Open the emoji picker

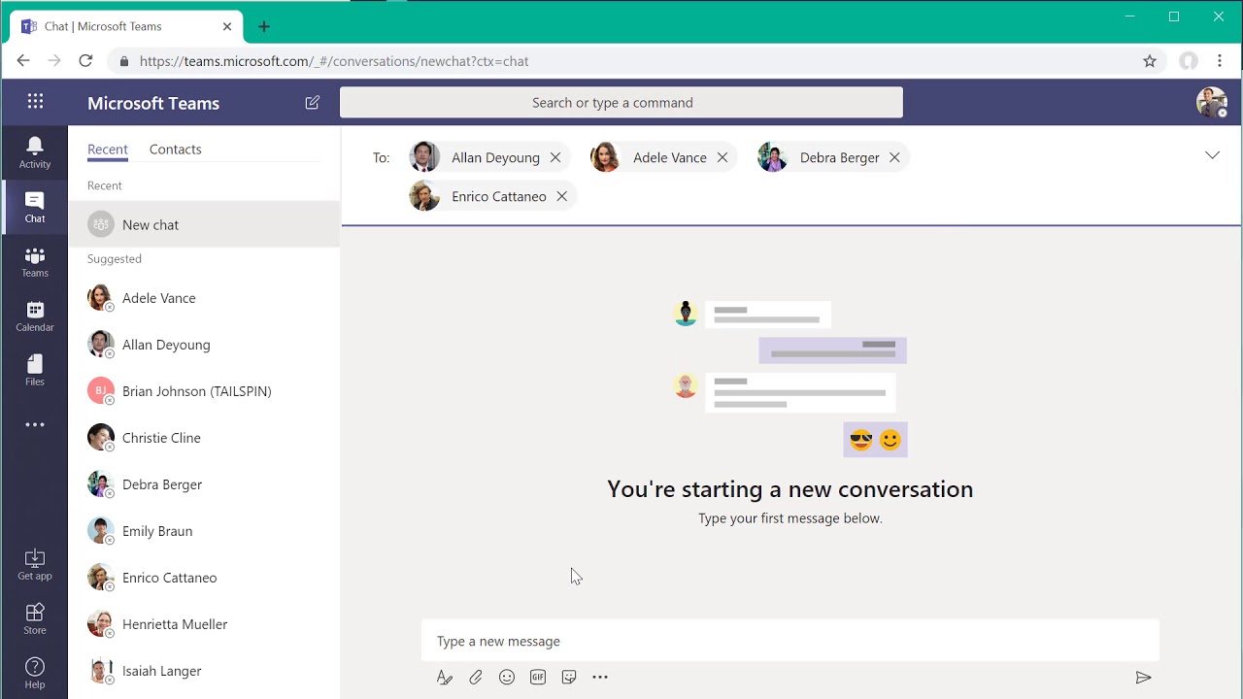point(507,678)
